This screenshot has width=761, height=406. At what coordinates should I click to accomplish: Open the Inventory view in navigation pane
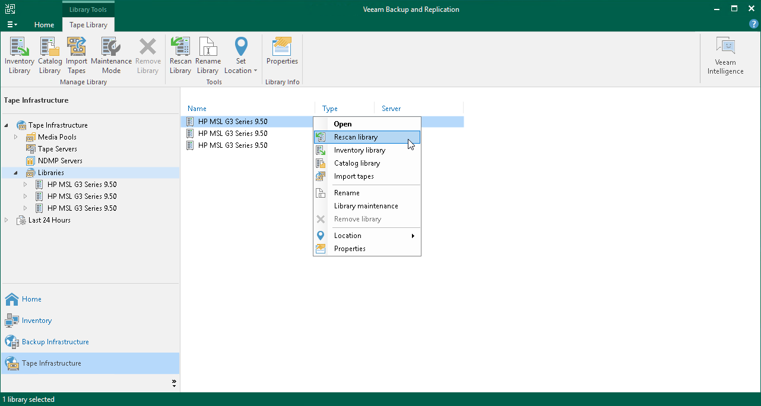(x=37, y=321)
